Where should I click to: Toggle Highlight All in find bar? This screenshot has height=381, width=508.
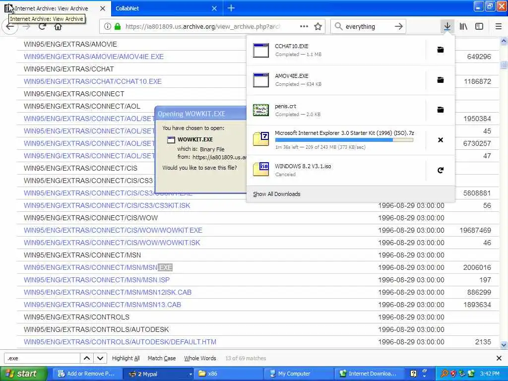point(126,358)
